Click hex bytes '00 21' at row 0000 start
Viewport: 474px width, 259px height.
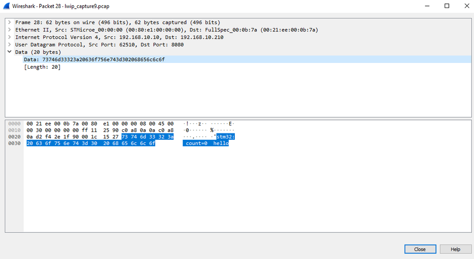(x=34, y=124)
